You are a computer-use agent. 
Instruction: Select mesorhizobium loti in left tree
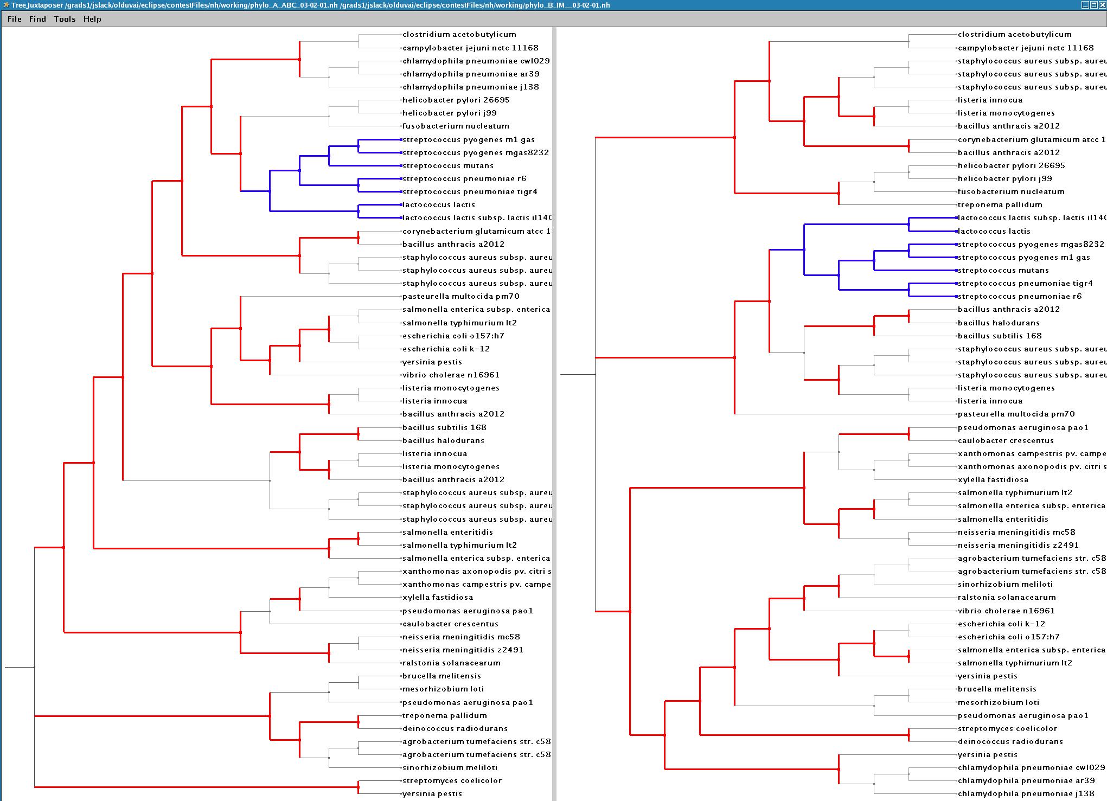point(443,689)
